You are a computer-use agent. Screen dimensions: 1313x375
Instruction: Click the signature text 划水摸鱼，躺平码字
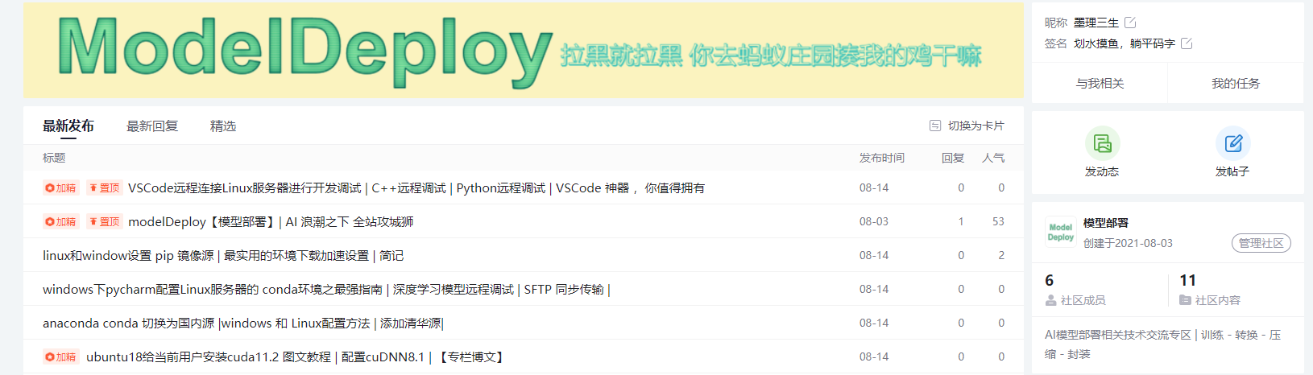[1125, 43]
